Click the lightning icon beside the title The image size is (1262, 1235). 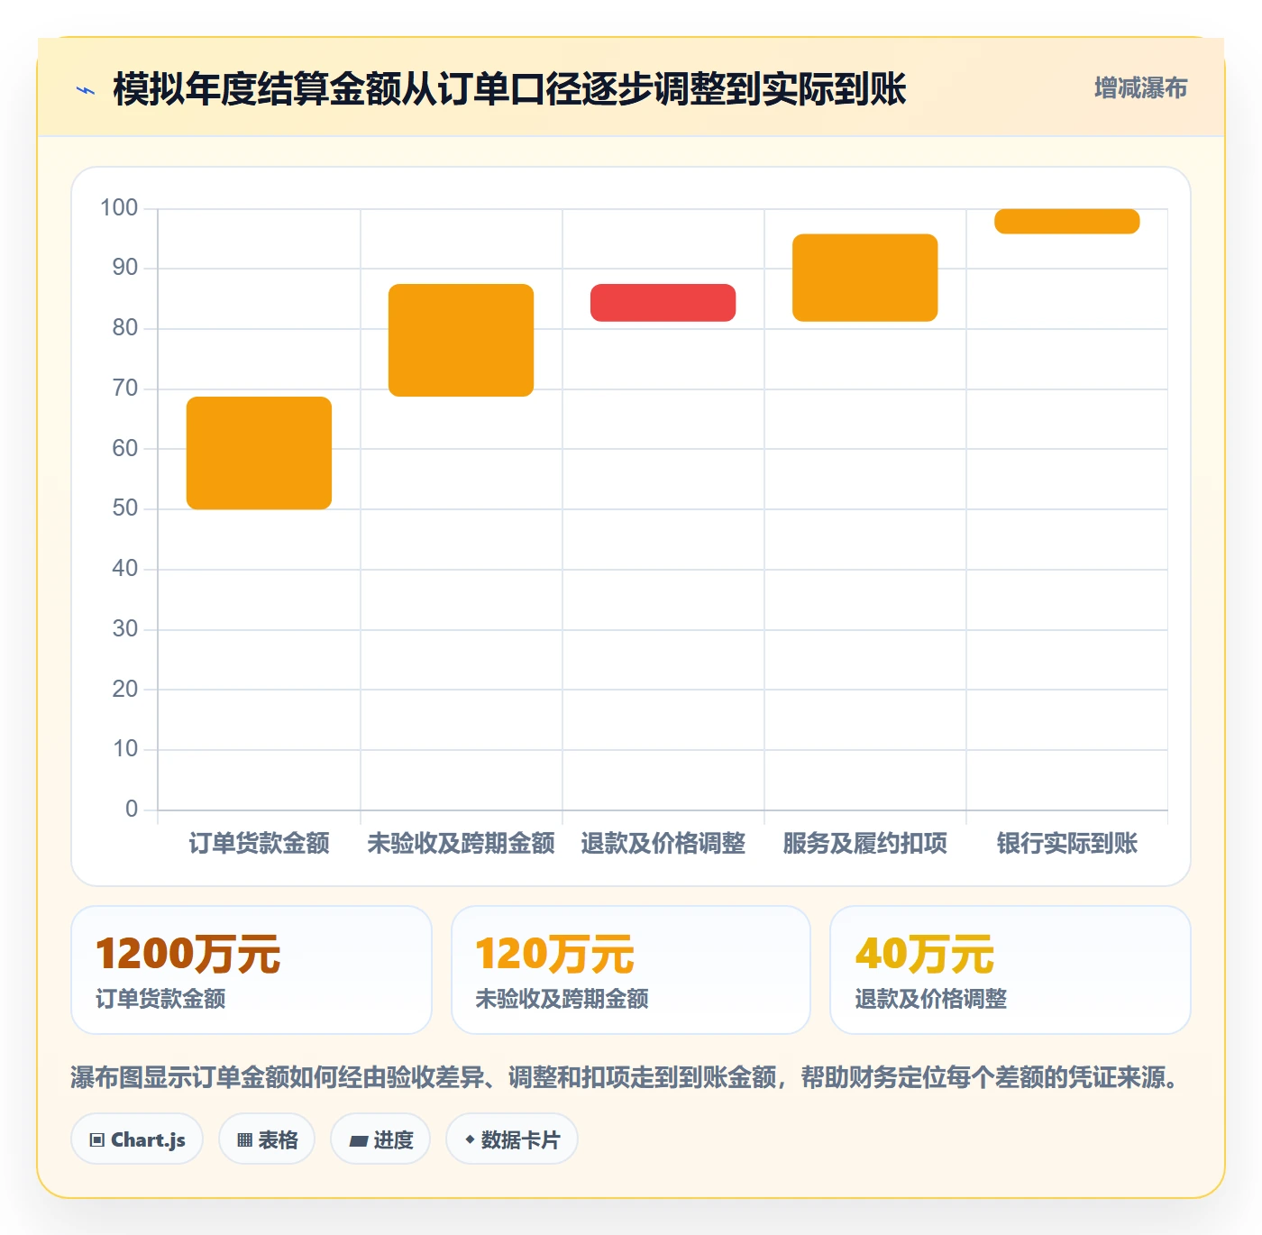(x=86, y=90)
